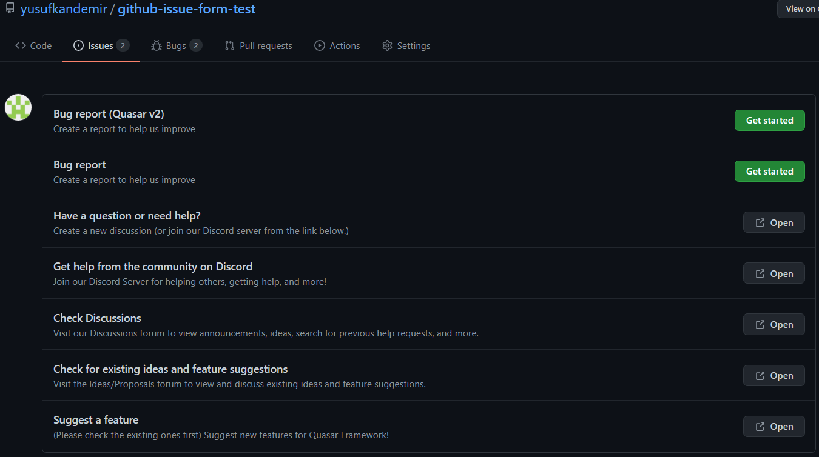Viewport: 819px width, 457px height.
Task: Click the Settings gear icon
Action: click(x=387, y=46)
